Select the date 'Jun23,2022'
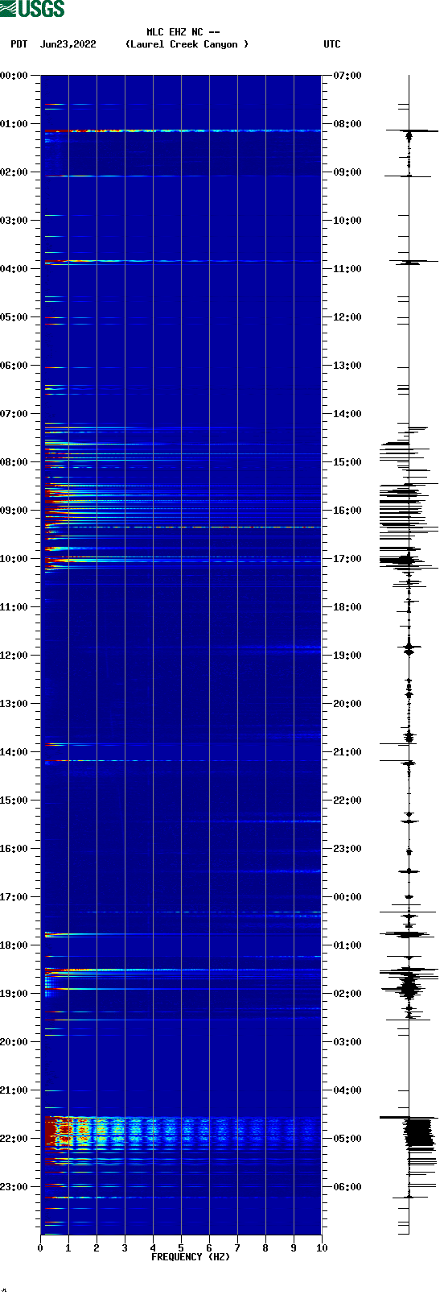 point(68,44)
